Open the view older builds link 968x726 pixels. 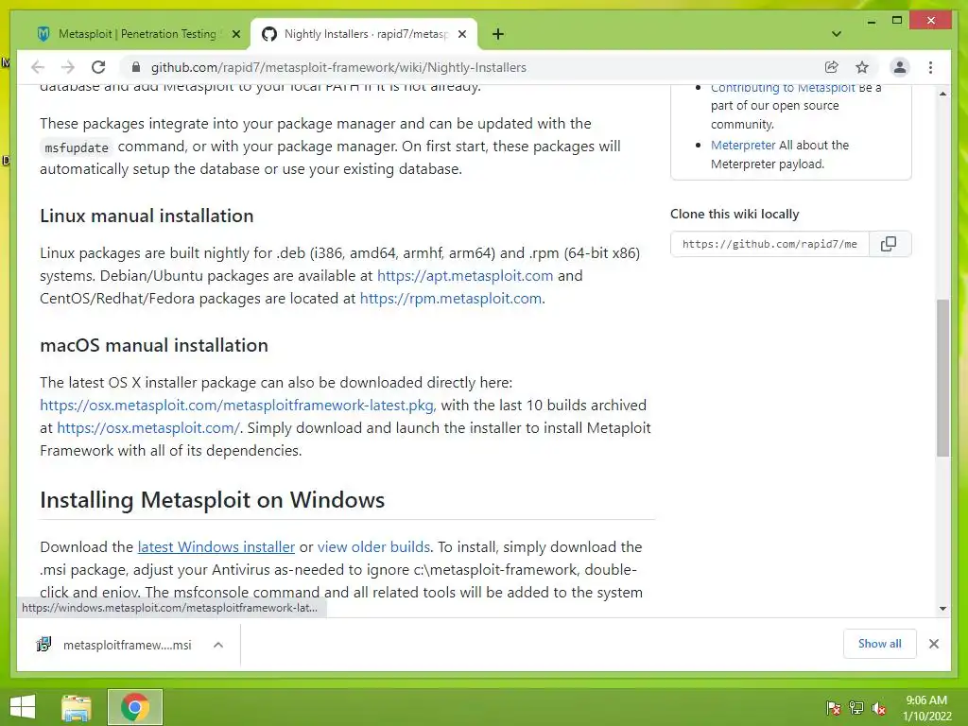pos(373,547)
